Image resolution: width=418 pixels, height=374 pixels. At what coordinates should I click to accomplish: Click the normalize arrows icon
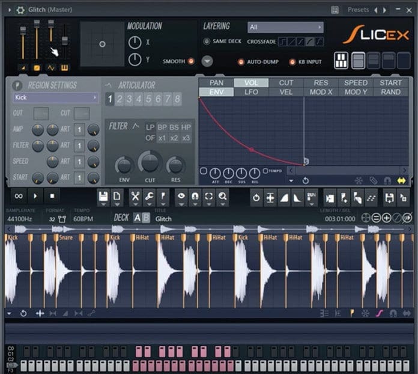(x=270, y=198)
